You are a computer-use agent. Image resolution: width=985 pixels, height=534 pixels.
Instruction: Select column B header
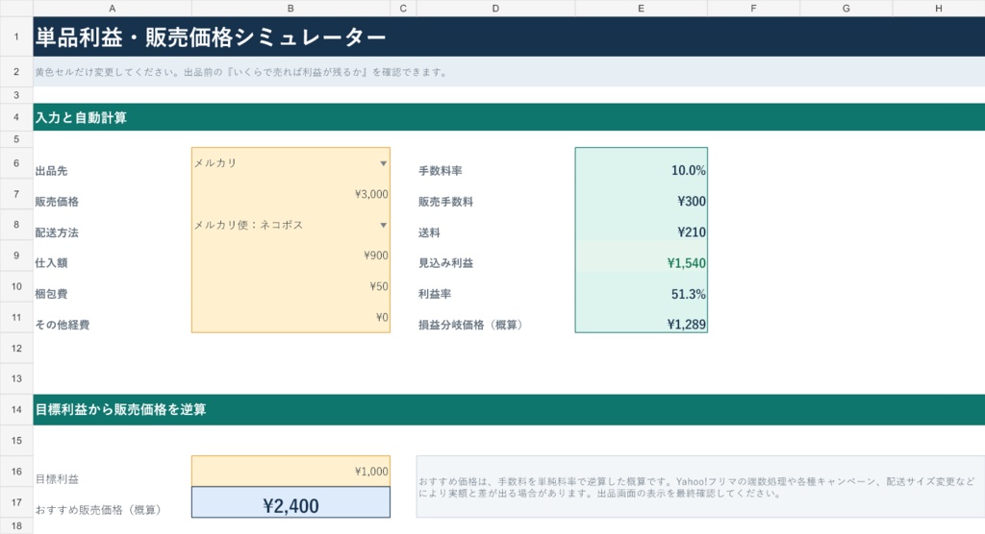coord(290,8)
